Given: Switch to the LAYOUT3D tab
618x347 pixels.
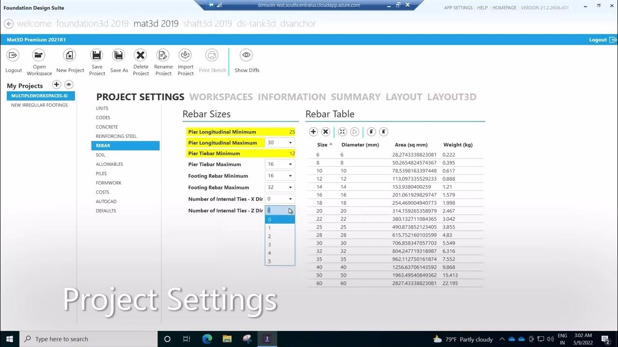Looking at the screenshot, I should (451, 97).
